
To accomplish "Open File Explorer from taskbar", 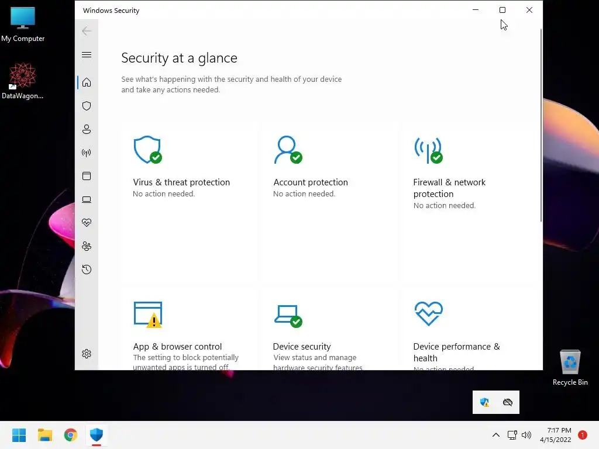I will tap(44, 435).
